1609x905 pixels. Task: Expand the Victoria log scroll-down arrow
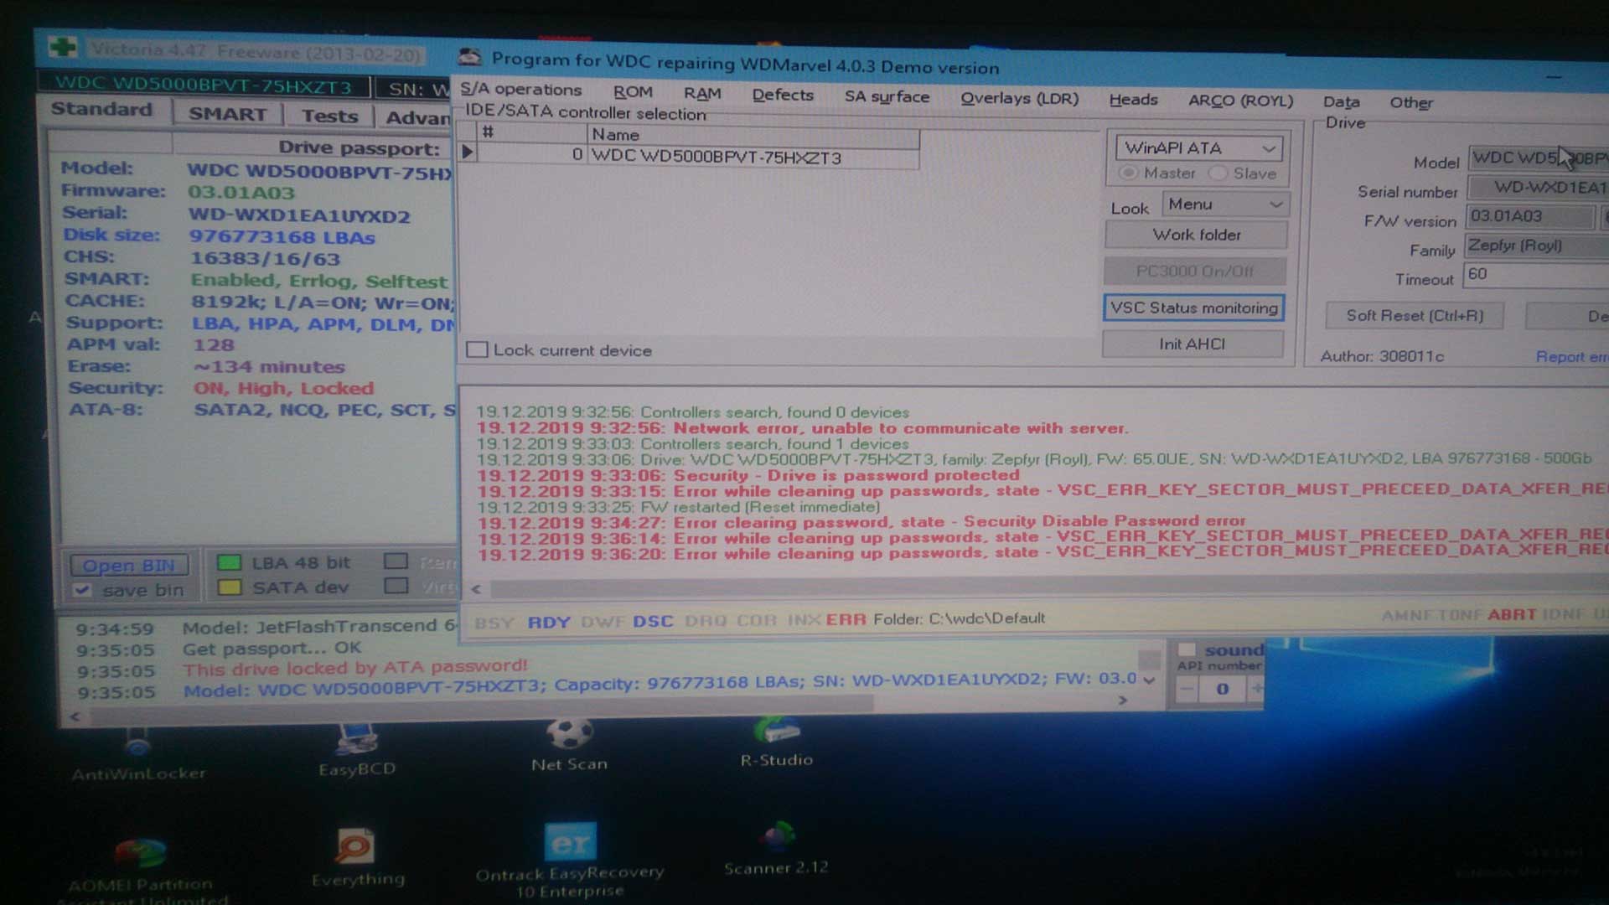point(1149,680)
